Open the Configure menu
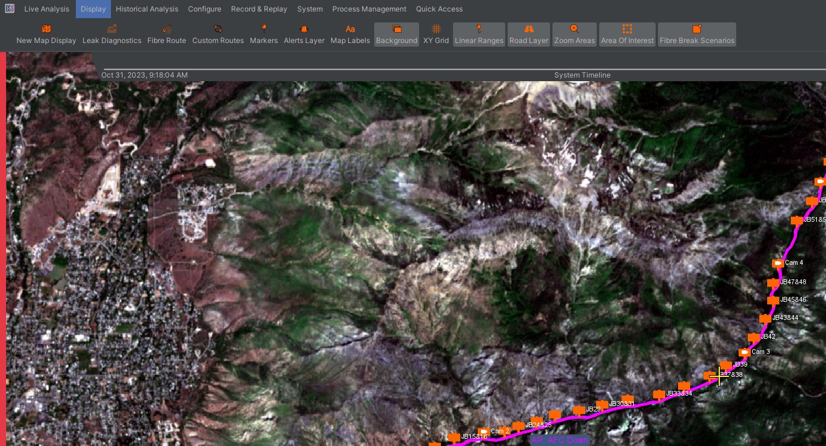 (204, 8)
